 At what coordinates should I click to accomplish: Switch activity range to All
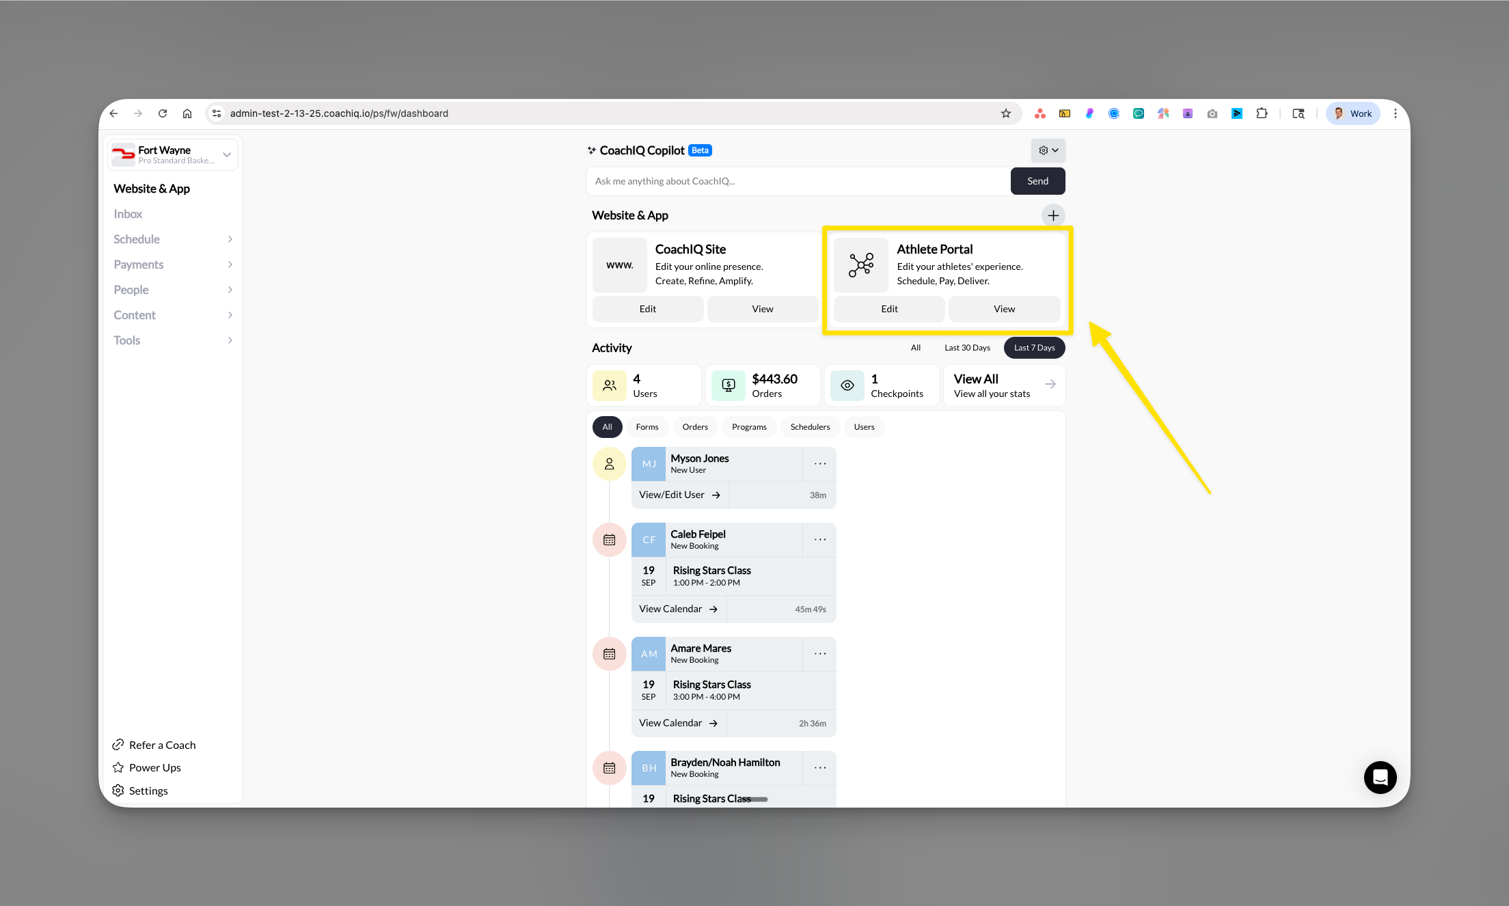point(915,348)
